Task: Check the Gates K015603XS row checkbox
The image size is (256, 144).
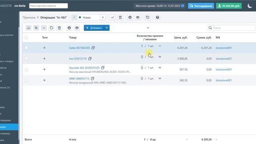Action: point(26,48)
